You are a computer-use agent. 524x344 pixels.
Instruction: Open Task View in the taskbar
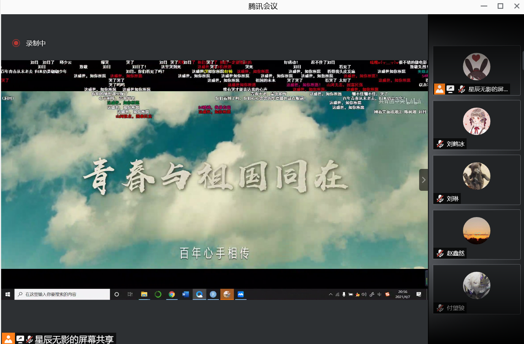130,294
